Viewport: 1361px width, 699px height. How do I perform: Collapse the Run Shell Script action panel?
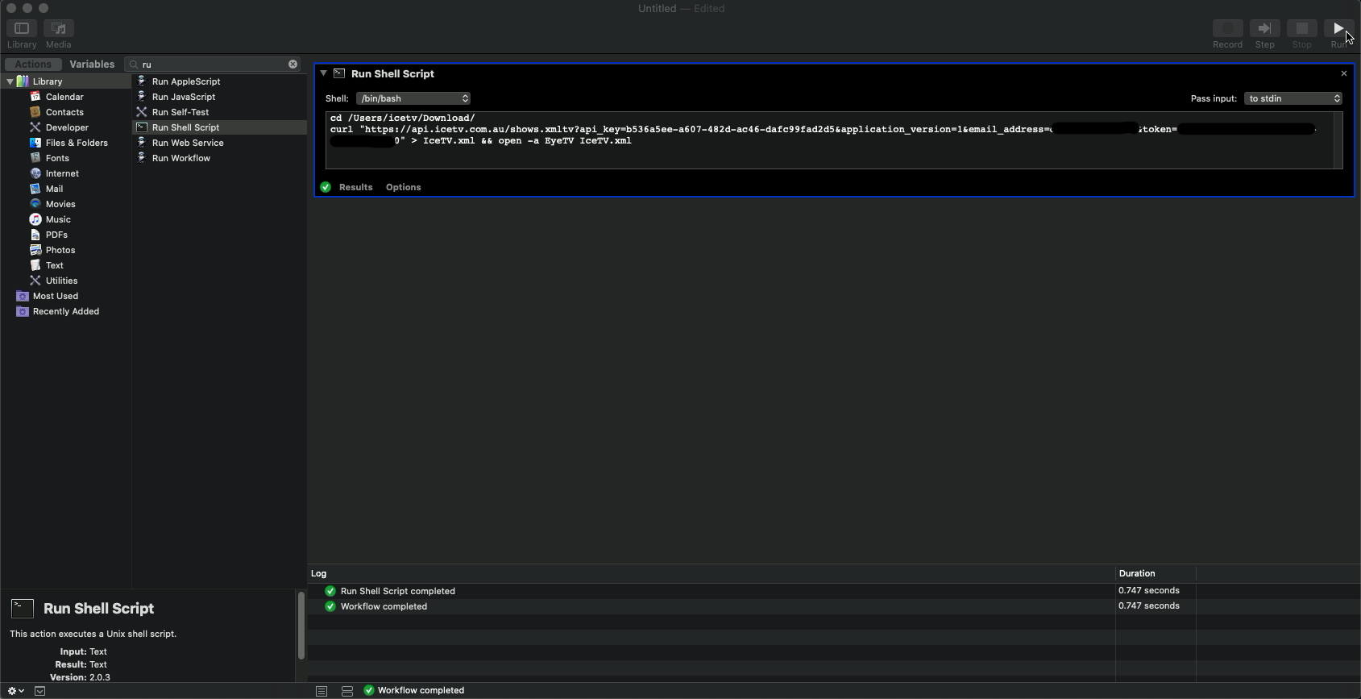pos(323,73)
